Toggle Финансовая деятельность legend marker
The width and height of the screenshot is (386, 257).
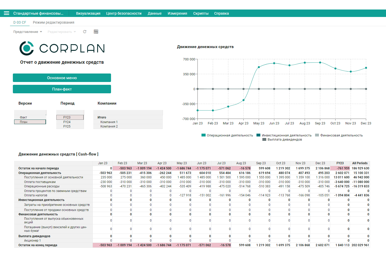[317, 135]
